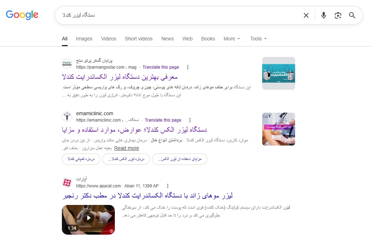Click the 'درباره لیزر الکس کندلا' sitelink chip
This screenshot has height=240, width=372.
pyautogui.click(x=126, y=159)
